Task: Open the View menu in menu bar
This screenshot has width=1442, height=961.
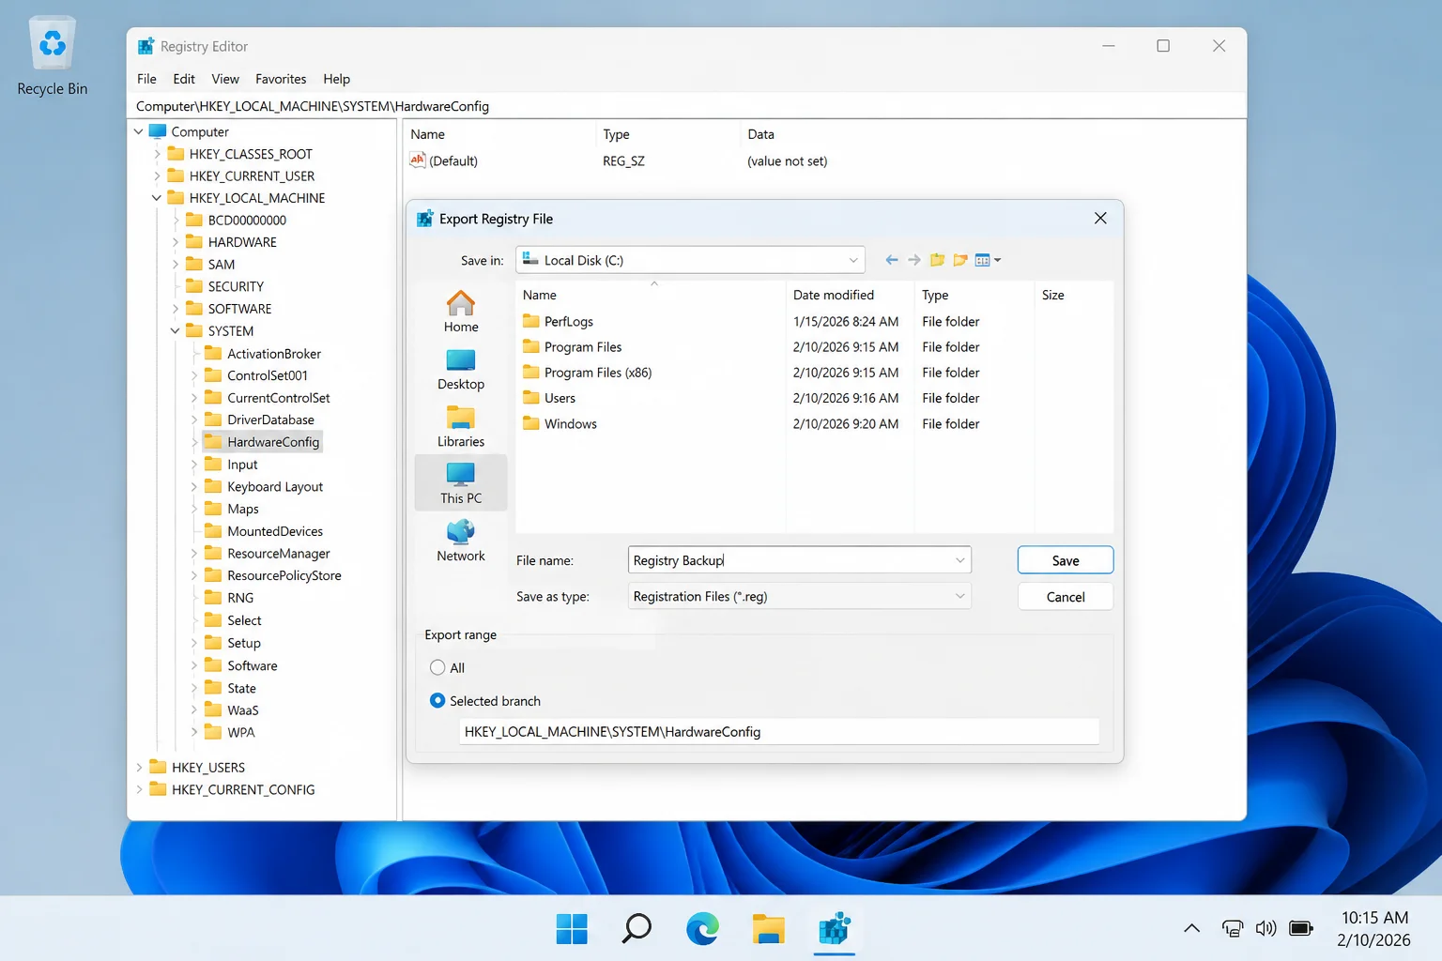Action: point(225,79)
